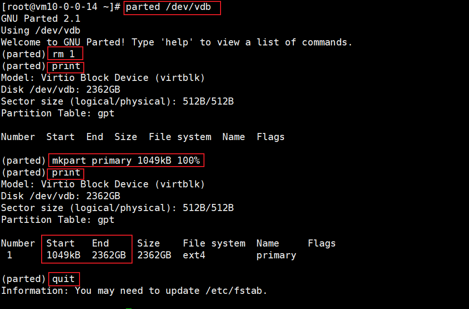
Task: Click the first 'Model: Virtio Block Device' line
Action: click(x=103, y=78)
